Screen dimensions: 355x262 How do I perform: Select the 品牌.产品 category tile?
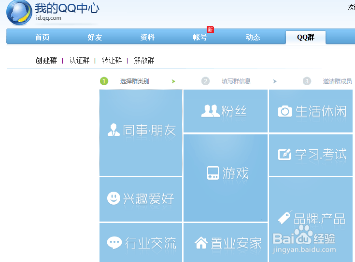coord(311,220)
